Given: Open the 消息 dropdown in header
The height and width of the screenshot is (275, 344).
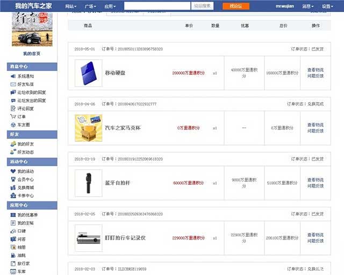Looking at the screenshot, I should [308, 6].
